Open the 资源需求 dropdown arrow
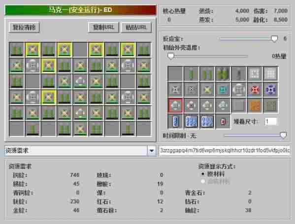The image size is (295, 224). click(x=152, y=151)
